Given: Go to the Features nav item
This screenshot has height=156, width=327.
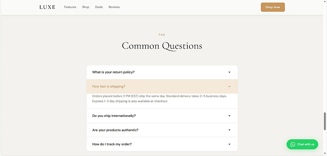Looking at the screenshot, I should pos(70,7).
